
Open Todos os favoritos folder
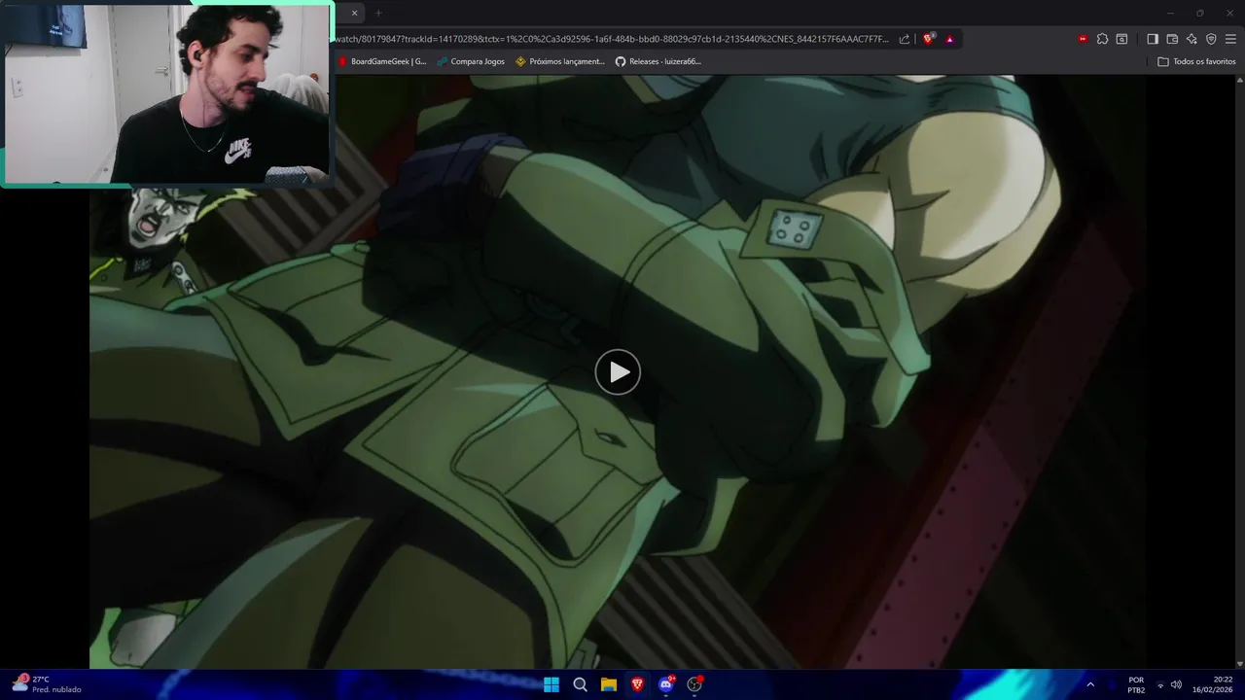pyautogui.click(x=1196, y=61)
